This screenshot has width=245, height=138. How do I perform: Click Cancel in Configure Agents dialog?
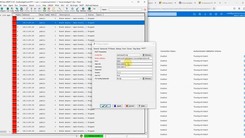130,106
